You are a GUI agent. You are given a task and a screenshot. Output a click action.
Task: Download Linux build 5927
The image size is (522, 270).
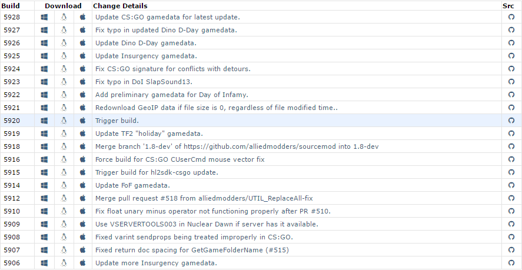pyautogui.click(x=64, y=30)
